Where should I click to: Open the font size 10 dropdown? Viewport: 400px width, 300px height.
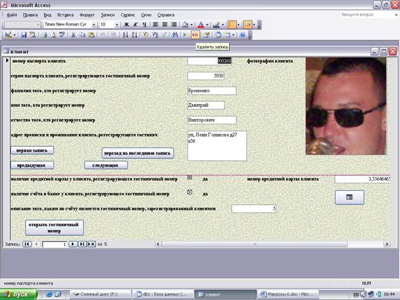click(x=117, y=25)
